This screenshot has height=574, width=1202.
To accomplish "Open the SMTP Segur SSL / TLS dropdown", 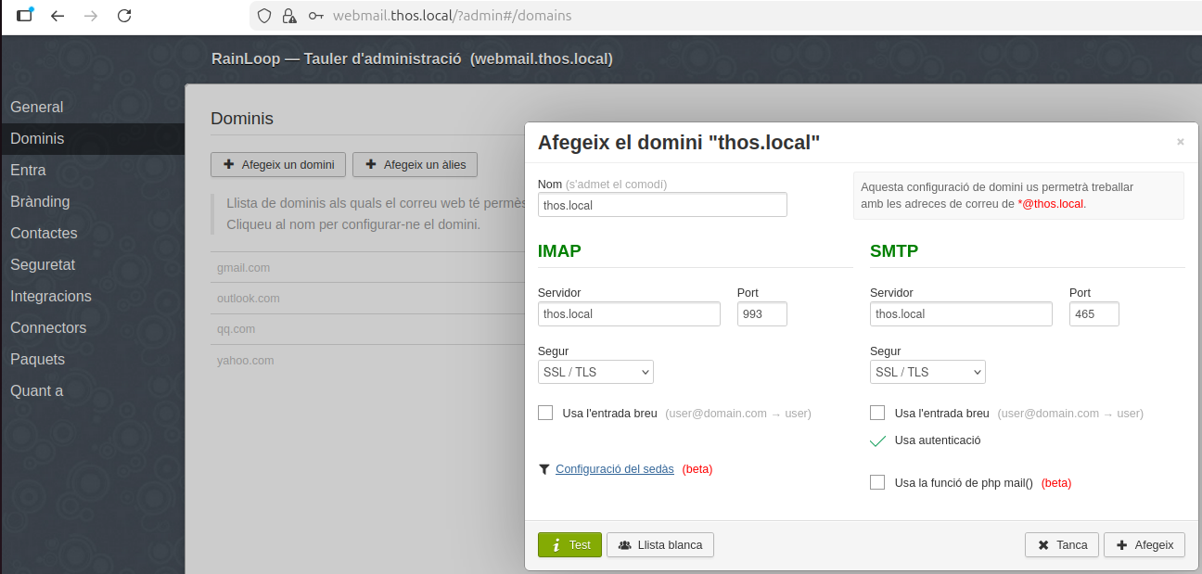I will click(x=927, y=372).
